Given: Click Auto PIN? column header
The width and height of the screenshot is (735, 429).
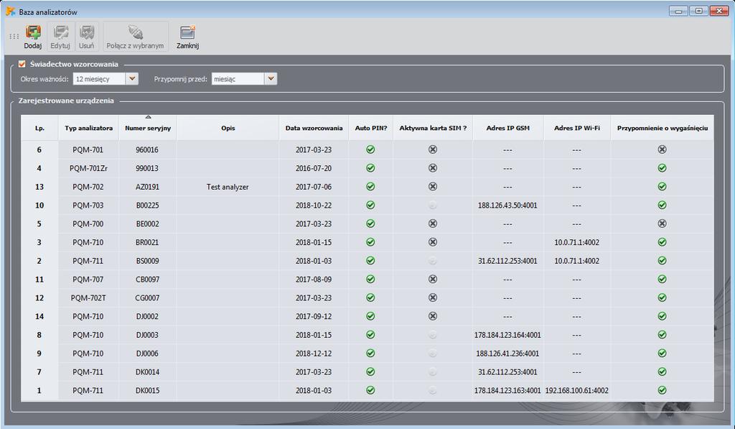Looking at the screenshot, I should (371, 128).
